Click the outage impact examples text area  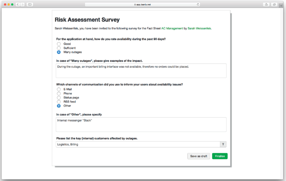tap(141, 70)
